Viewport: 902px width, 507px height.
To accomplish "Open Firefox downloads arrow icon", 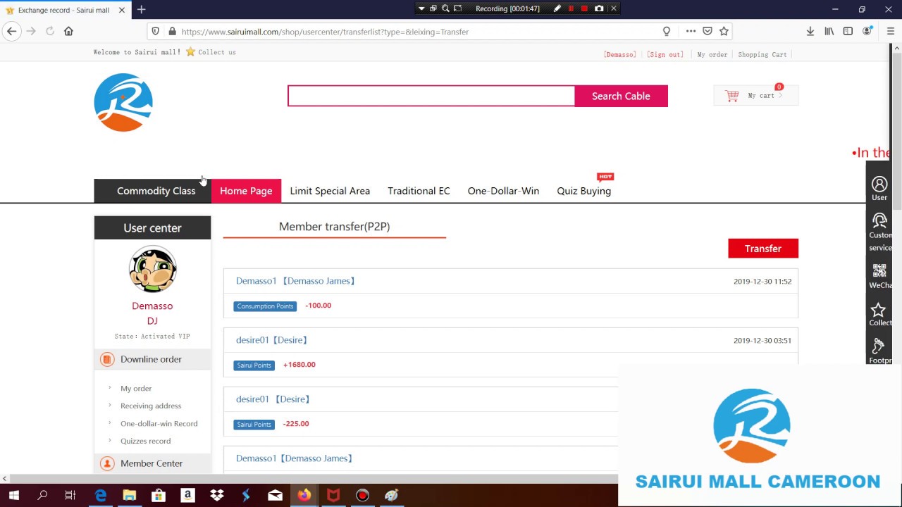I will coord(810,31).
